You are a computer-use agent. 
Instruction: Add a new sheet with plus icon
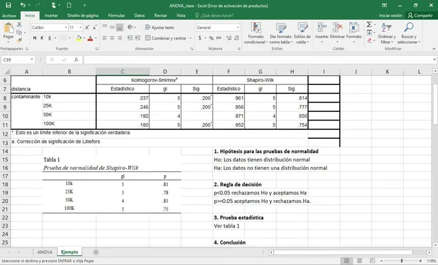(x=96, y=252)
